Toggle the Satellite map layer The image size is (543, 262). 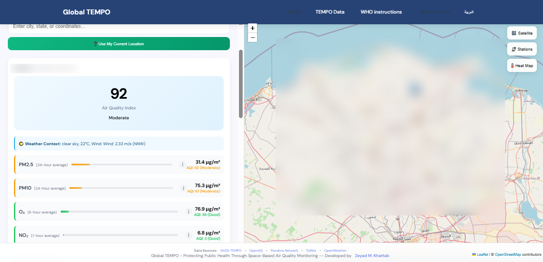click(522, 33)
